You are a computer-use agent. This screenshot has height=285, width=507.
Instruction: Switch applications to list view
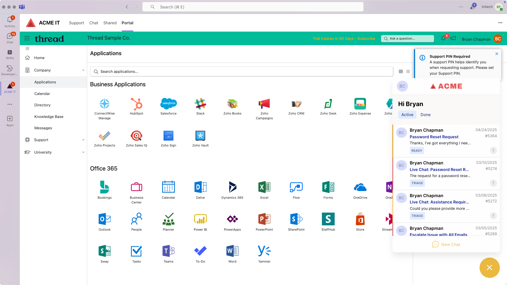[408, 72]
